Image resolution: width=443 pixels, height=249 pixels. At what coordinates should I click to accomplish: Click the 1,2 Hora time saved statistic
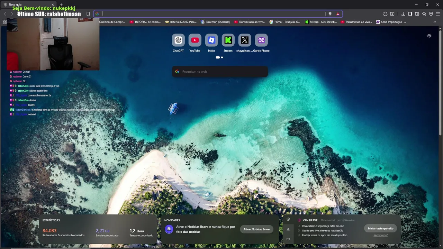click(x=137, y=231)
